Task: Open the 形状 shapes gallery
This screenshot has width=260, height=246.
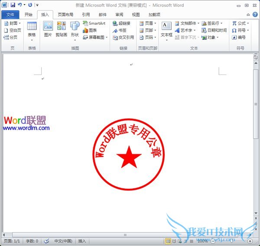Action: pos(75,31)
